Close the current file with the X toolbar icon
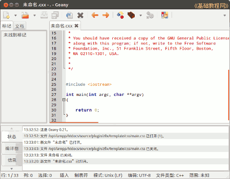 pos(80,15)
